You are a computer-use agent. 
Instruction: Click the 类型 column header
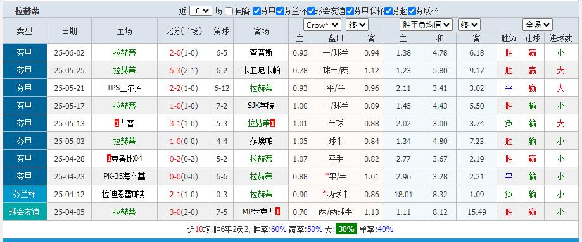point(25,31)
